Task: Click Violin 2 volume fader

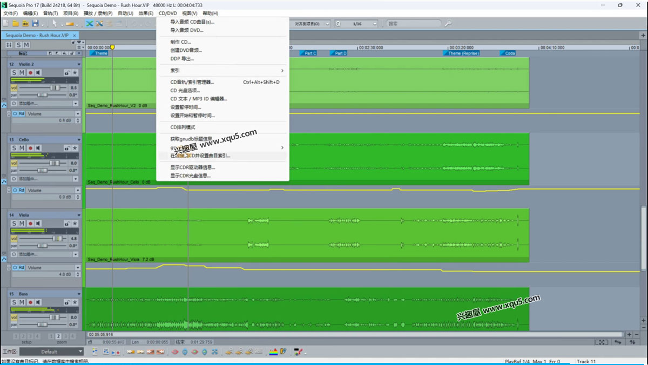Action: [x=55, y=87]
